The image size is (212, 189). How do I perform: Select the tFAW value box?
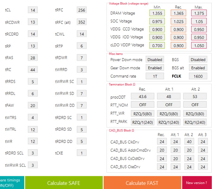33,105
